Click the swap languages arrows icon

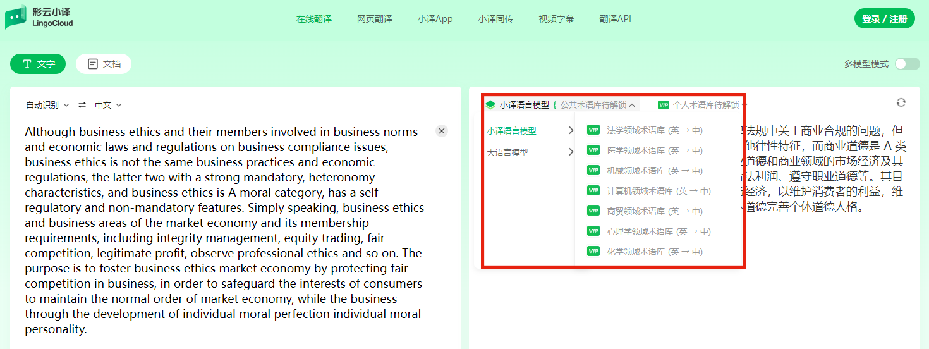coord(82,105)
